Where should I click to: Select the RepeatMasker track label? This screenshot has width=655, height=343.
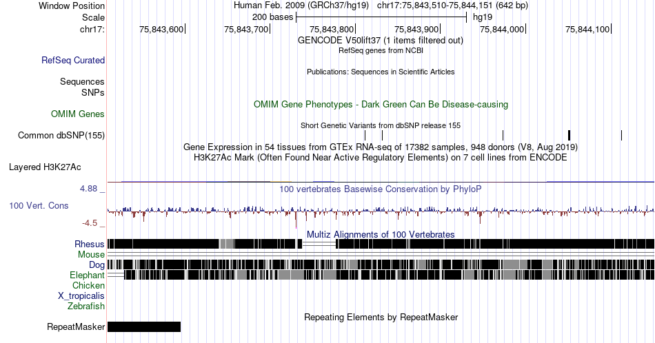coord(76,326)
